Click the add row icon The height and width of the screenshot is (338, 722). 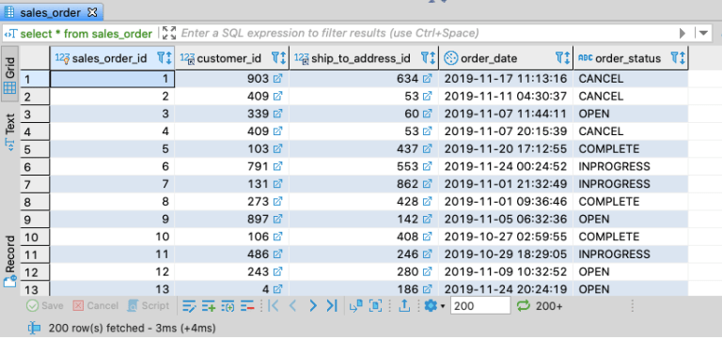[x=209, y=306]
